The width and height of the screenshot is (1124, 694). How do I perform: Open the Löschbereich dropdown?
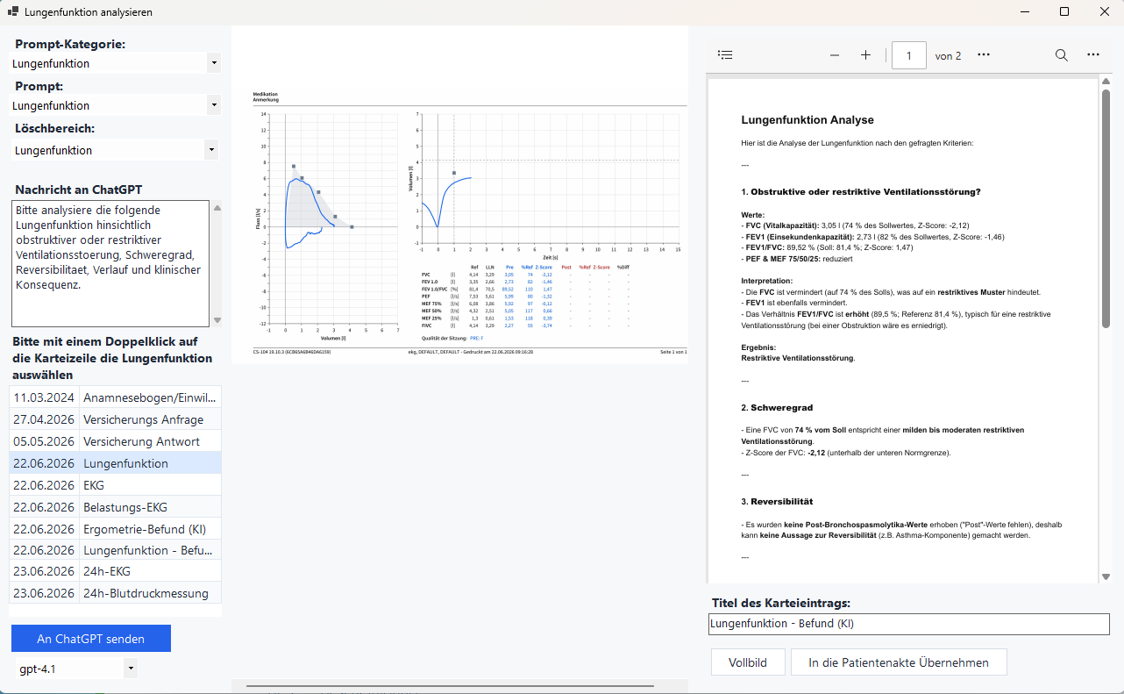[210, 150]
